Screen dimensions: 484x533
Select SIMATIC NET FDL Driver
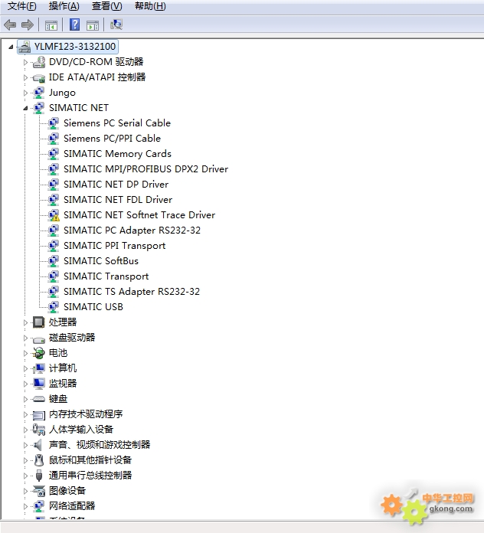118,200
